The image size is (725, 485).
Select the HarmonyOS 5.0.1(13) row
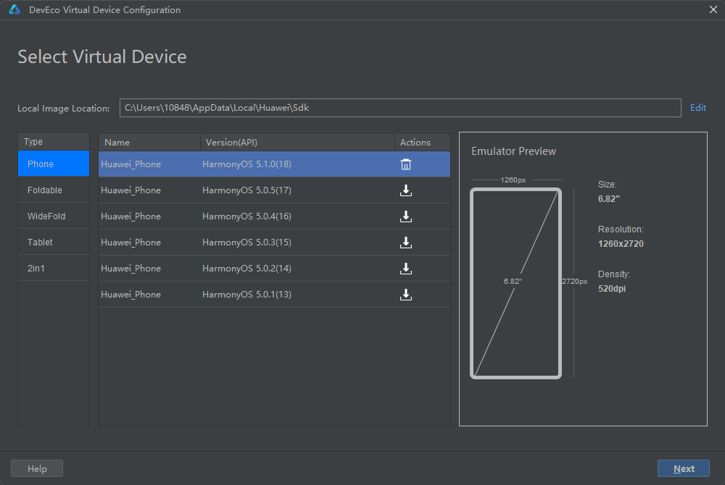[274, 295]
